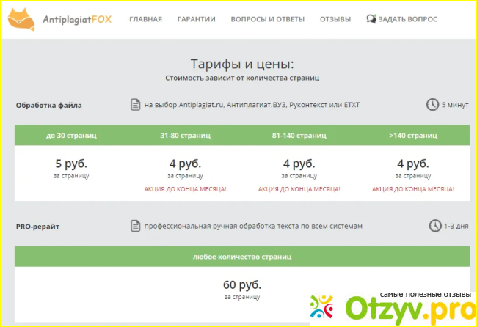Select the >140 страниц pricing header

[x=412, y=136]
